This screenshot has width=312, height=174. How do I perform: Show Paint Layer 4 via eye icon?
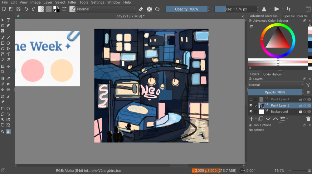251,99
